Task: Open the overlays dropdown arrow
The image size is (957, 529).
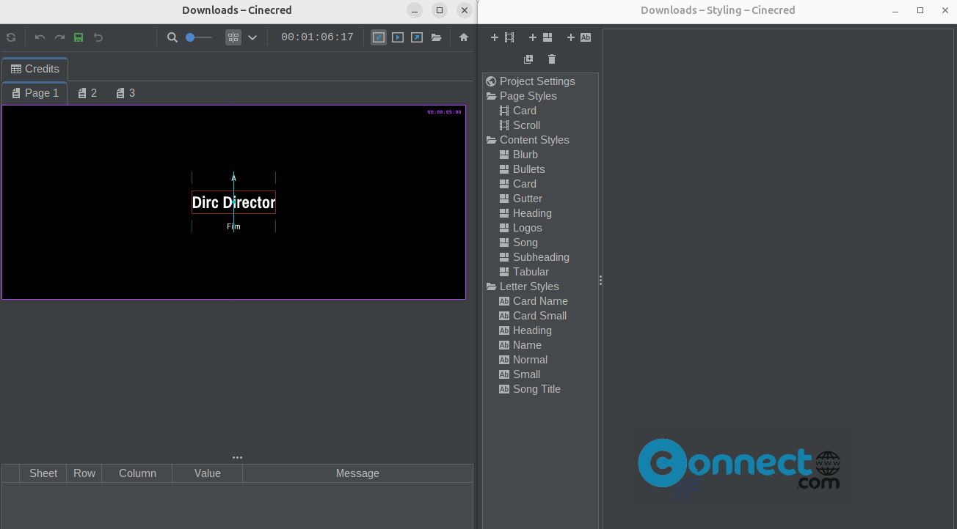Action: [x=252, y=37]
